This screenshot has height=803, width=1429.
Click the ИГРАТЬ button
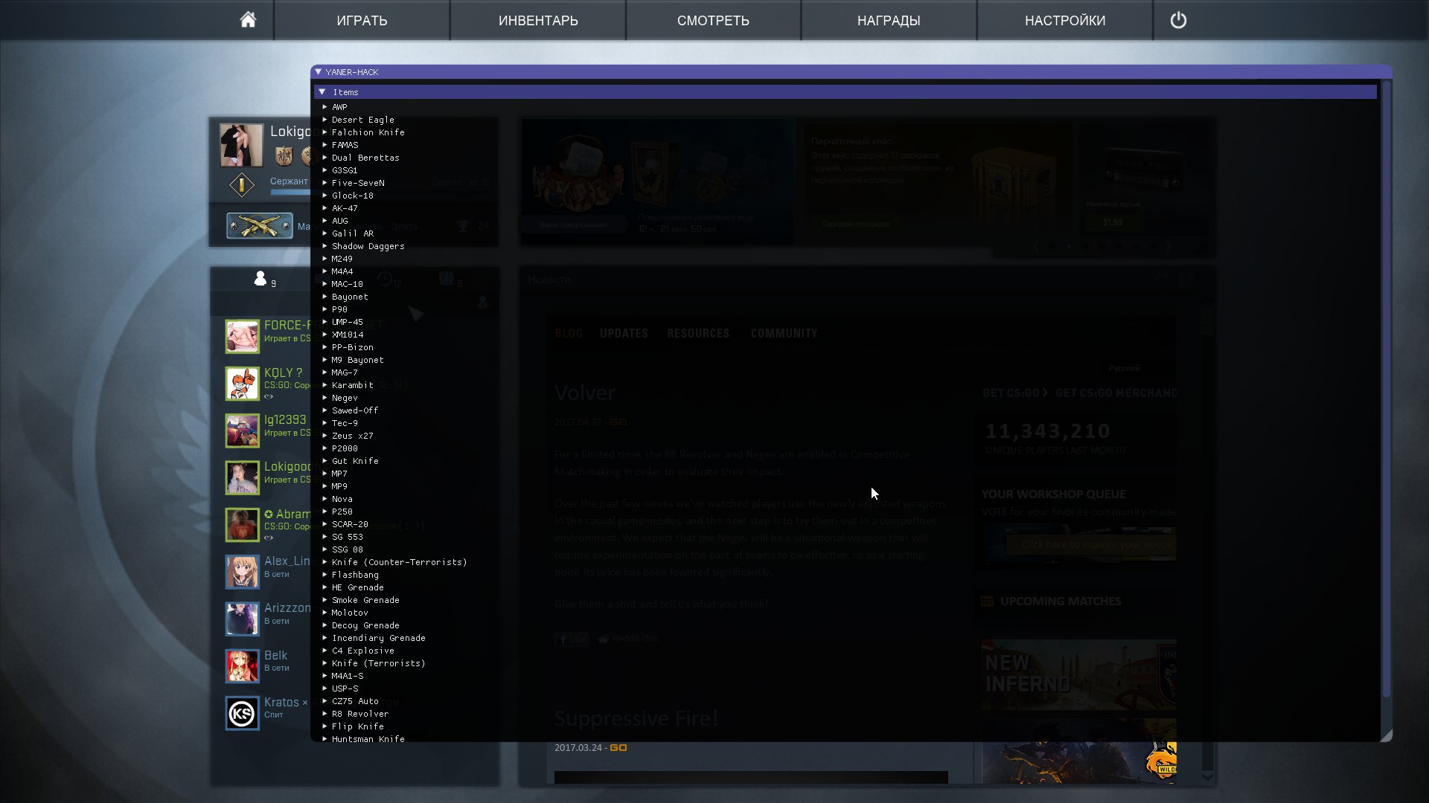click(362, 20)
